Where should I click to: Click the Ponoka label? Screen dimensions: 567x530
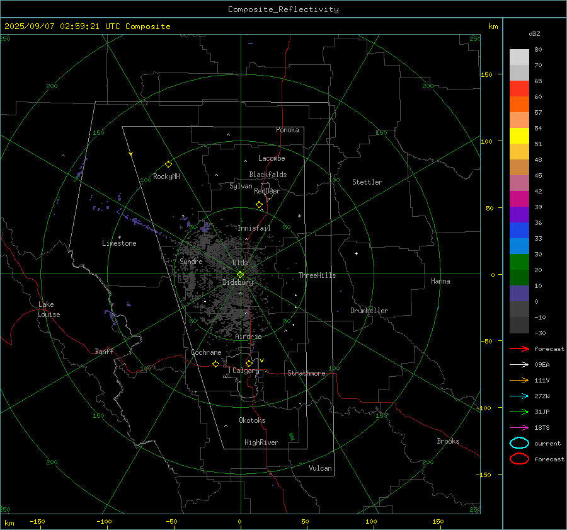click(287, 130)
